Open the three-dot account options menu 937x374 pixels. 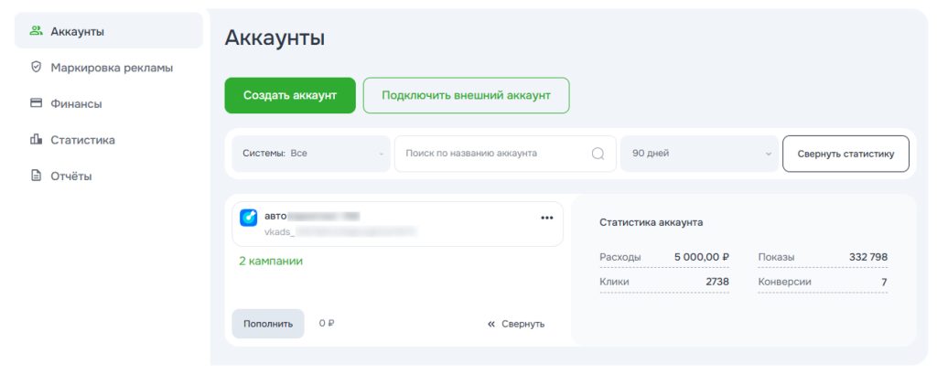pyautogui.click(x=547, y=218)
